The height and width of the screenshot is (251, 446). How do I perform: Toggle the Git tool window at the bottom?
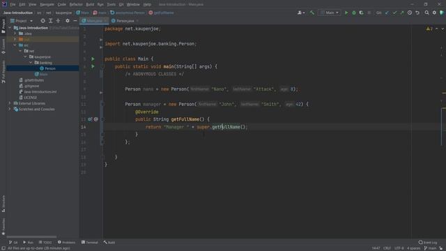click(13, 243)
